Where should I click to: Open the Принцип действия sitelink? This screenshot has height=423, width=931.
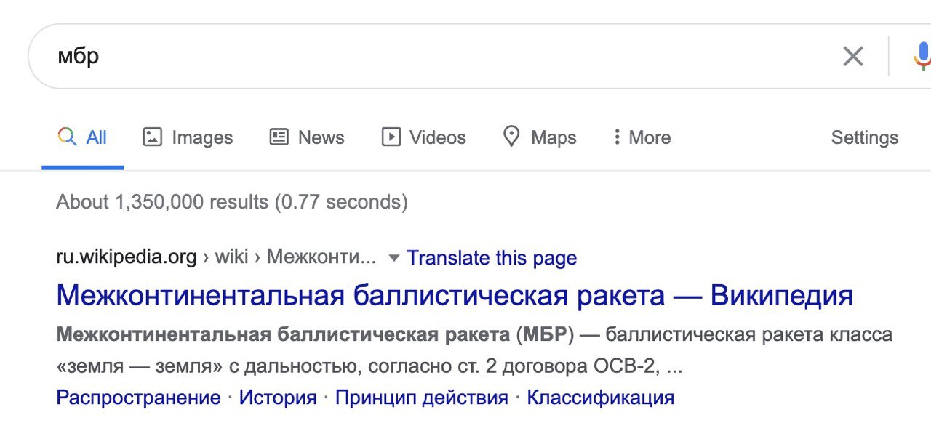pos(421,398)
